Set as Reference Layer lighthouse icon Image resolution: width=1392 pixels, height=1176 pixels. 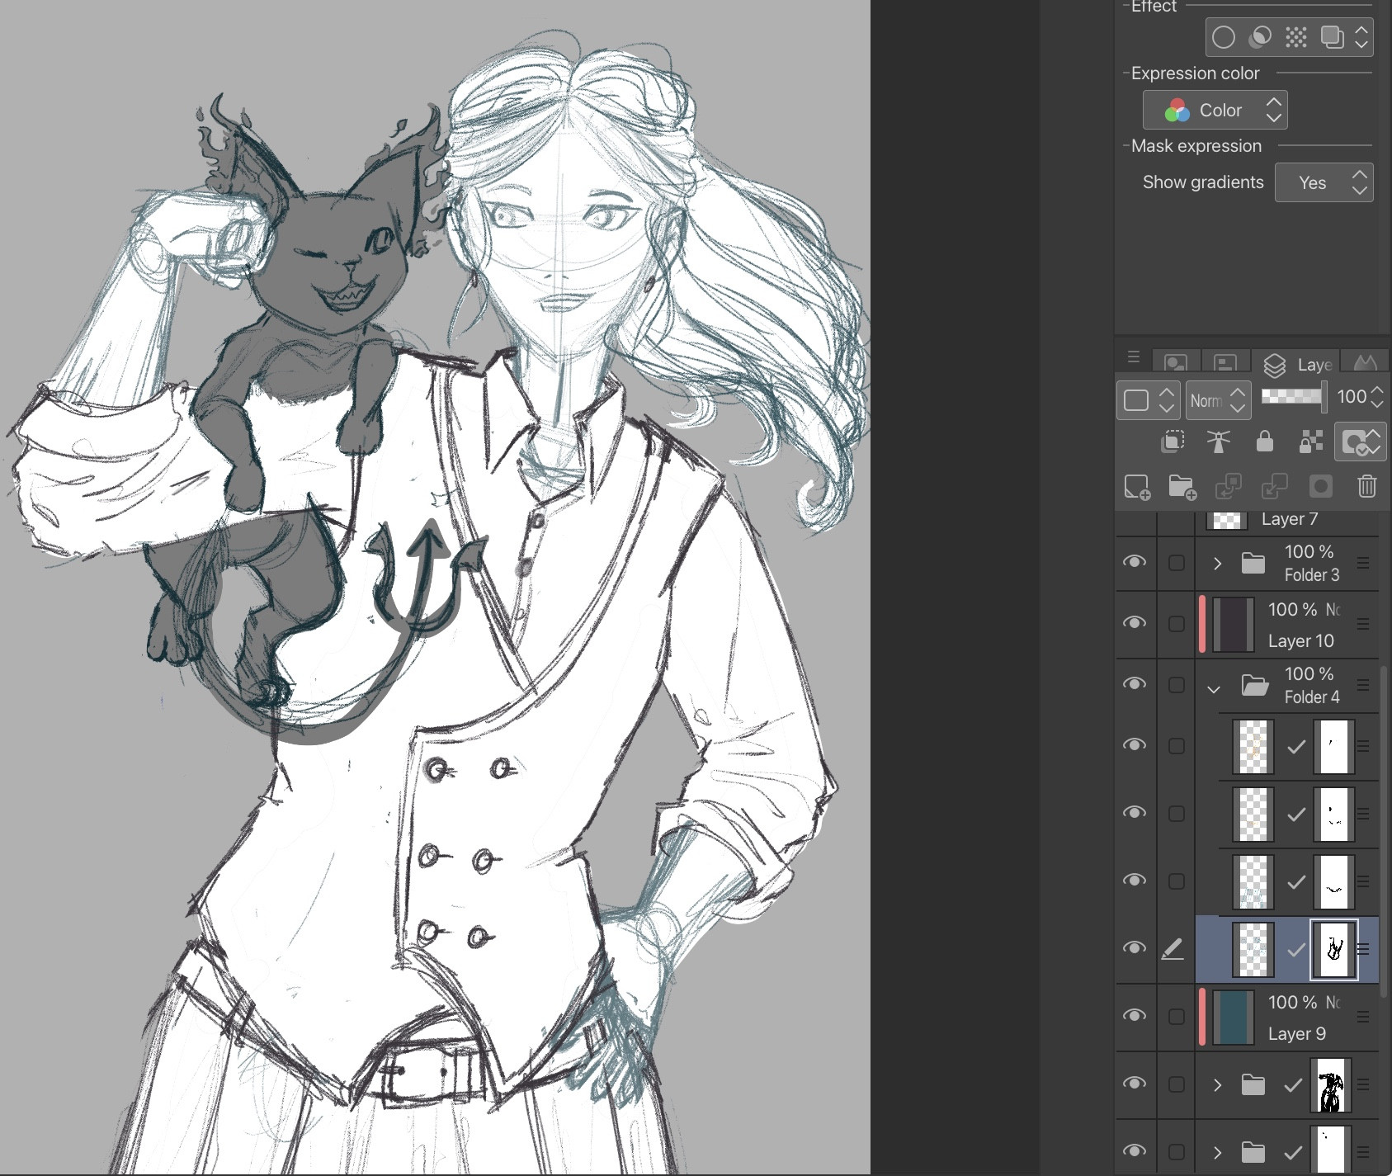pos(1219,442)
